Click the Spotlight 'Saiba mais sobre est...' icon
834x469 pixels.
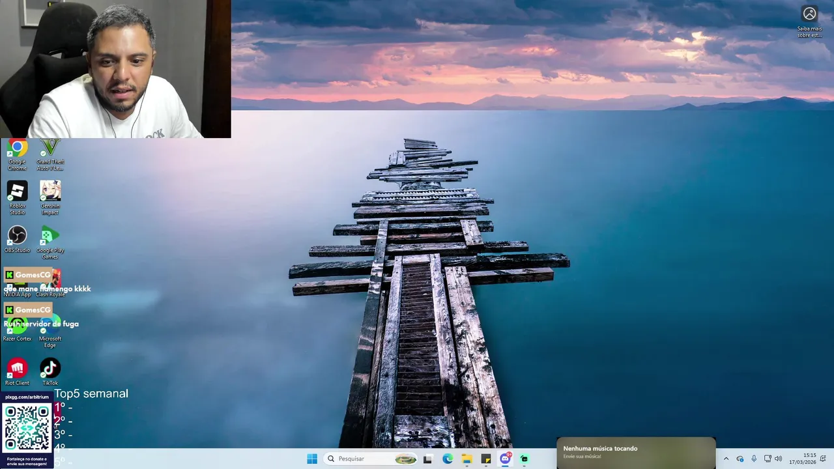tap(809, 21)
